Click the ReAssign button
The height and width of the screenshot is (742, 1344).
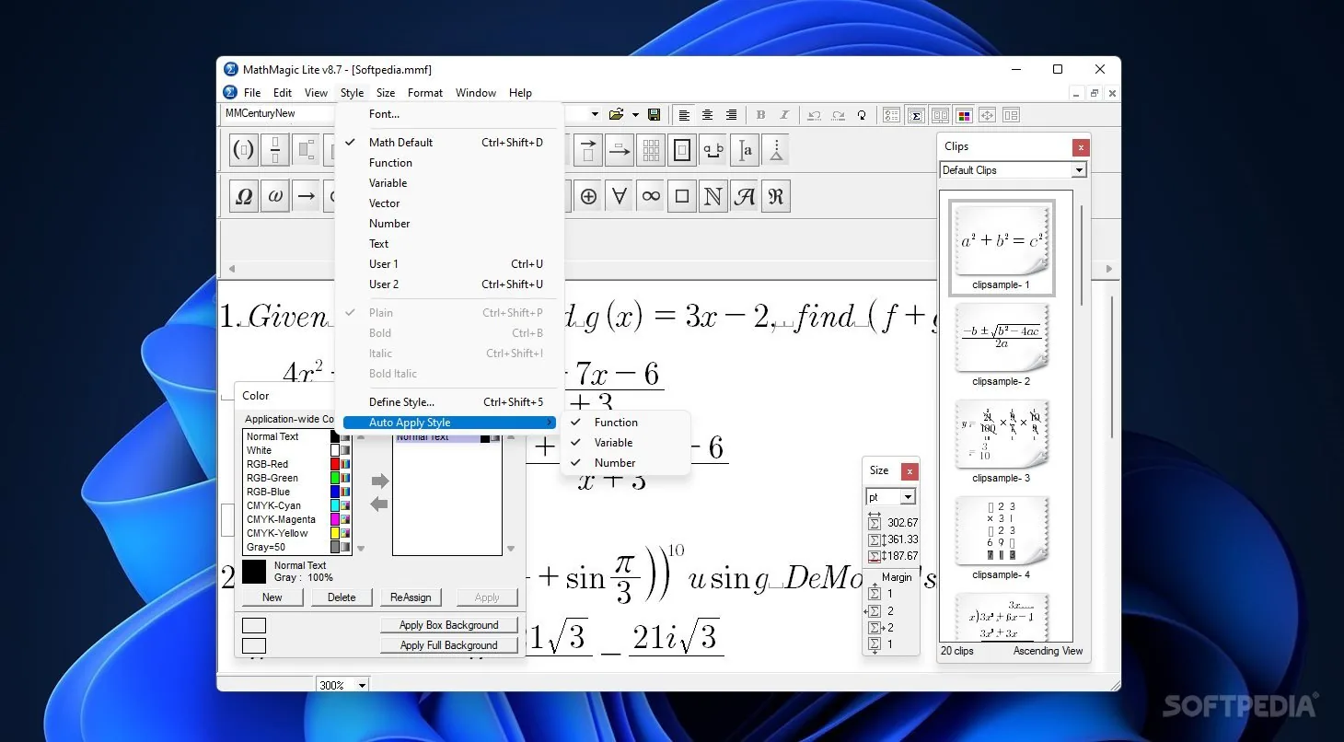(x=411, y=597)
